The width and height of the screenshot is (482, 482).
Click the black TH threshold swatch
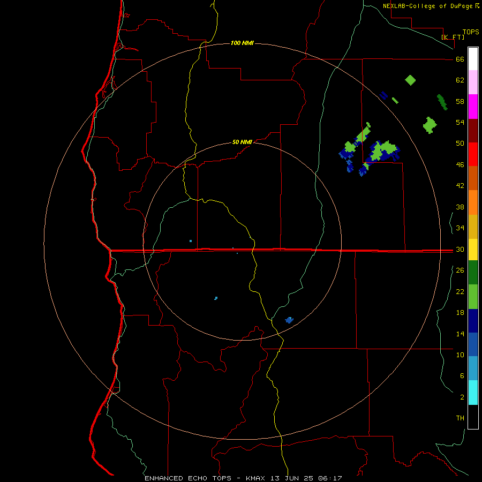pyautogui.click(x=473, y=417)
